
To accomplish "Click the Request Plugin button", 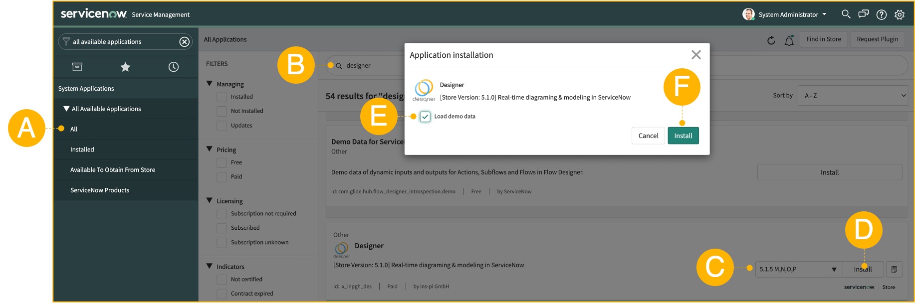I will tap(877, 39).
